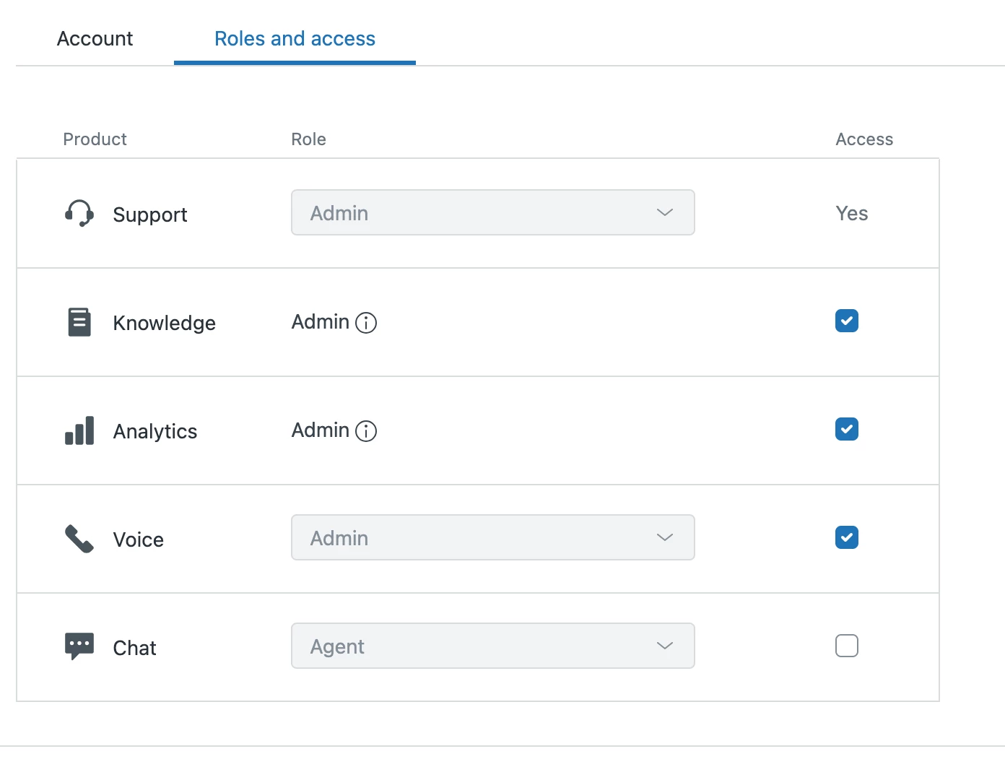Click the Analytics bar chart icon
Viewport: 1005px width, 767px height.
click(79, 430)
